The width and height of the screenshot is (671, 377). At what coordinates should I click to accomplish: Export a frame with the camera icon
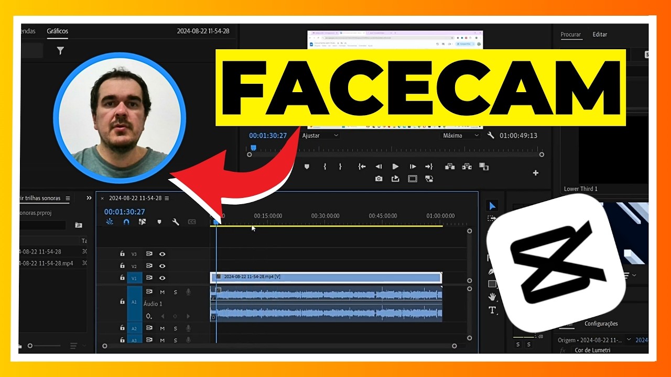point(378,179)
